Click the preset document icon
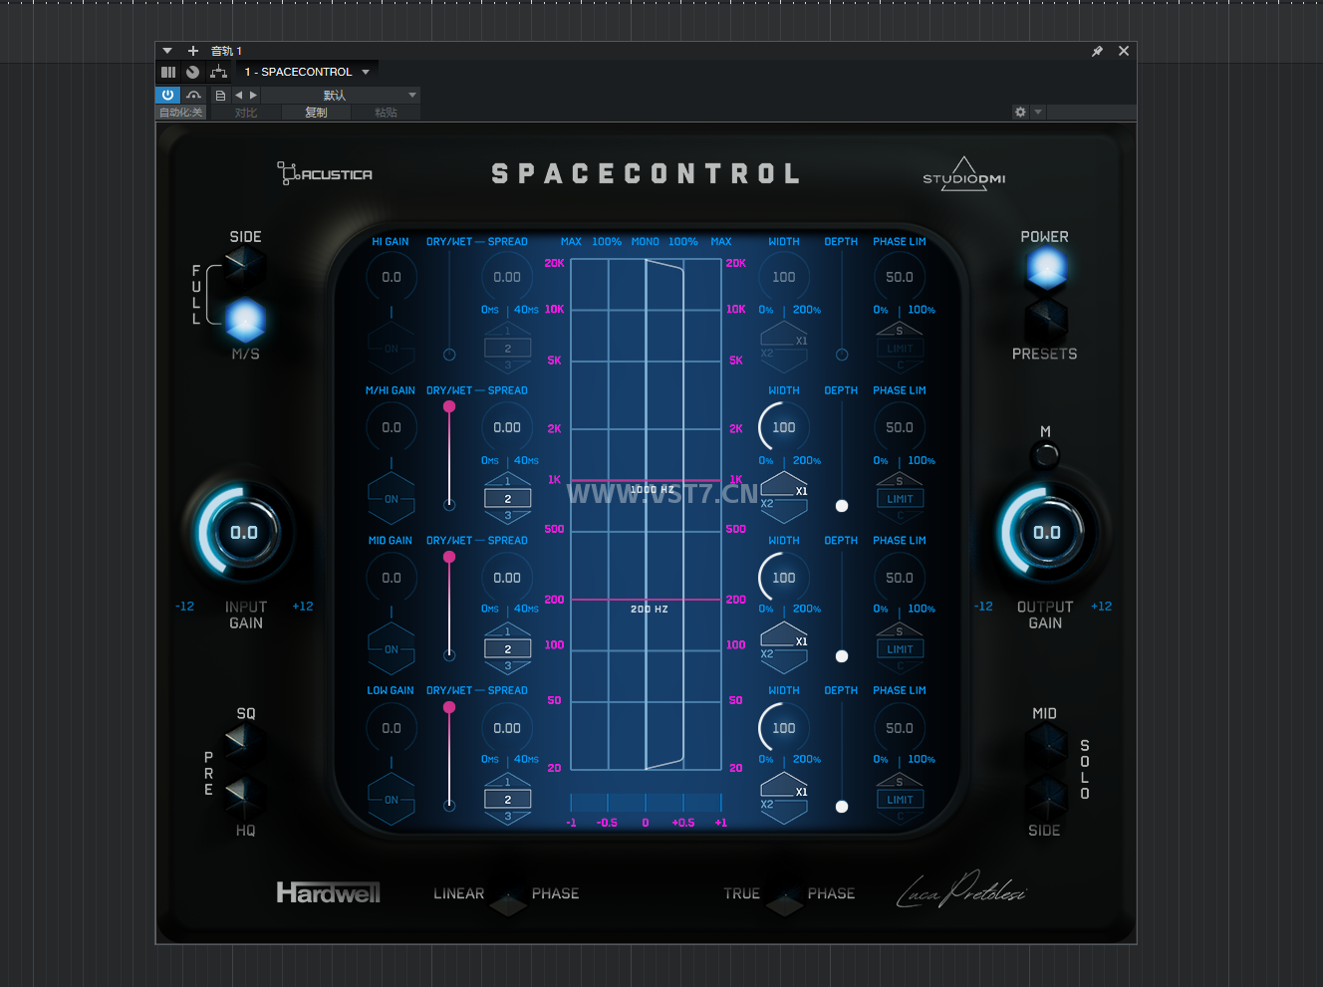 point(220,96)
